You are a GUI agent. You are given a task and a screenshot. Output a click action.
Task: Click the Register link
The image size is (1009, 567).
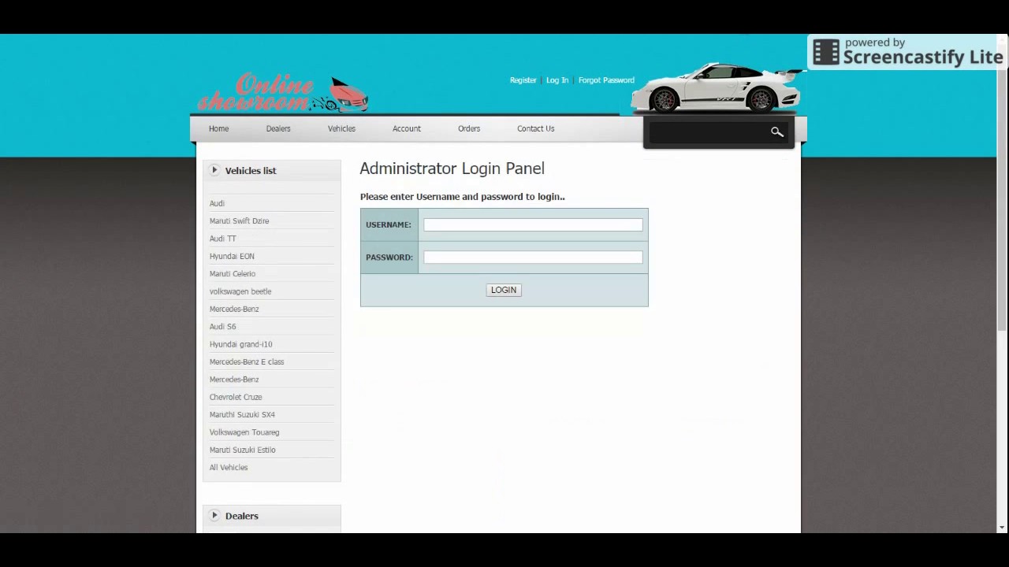[523, 80]
